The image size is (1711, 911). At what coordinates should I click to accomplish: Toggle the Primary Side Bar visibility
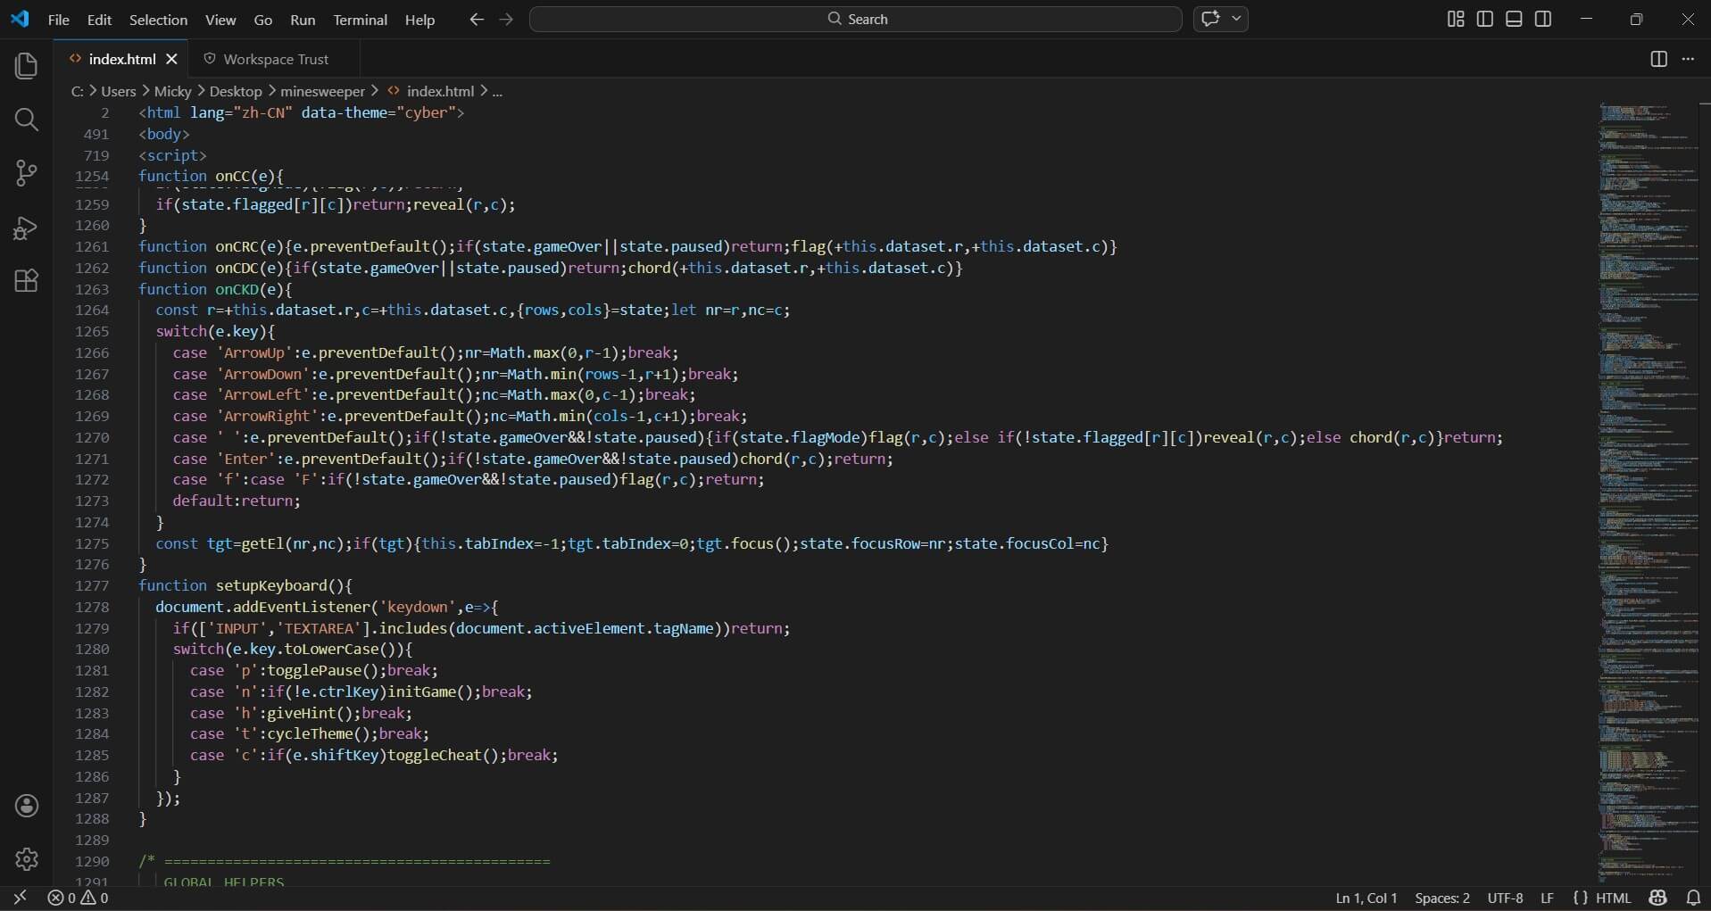1485,19
